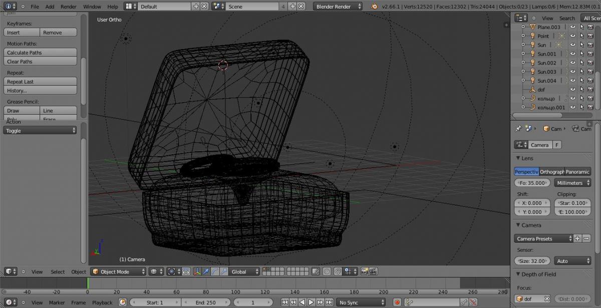This screenshot has height=308, width=601.
Task: Play the animation forward
Action: click(311, 302)
